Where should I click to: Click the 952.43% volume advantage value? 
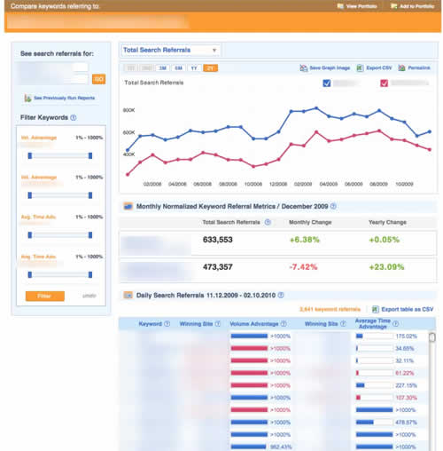coord(281,447)
